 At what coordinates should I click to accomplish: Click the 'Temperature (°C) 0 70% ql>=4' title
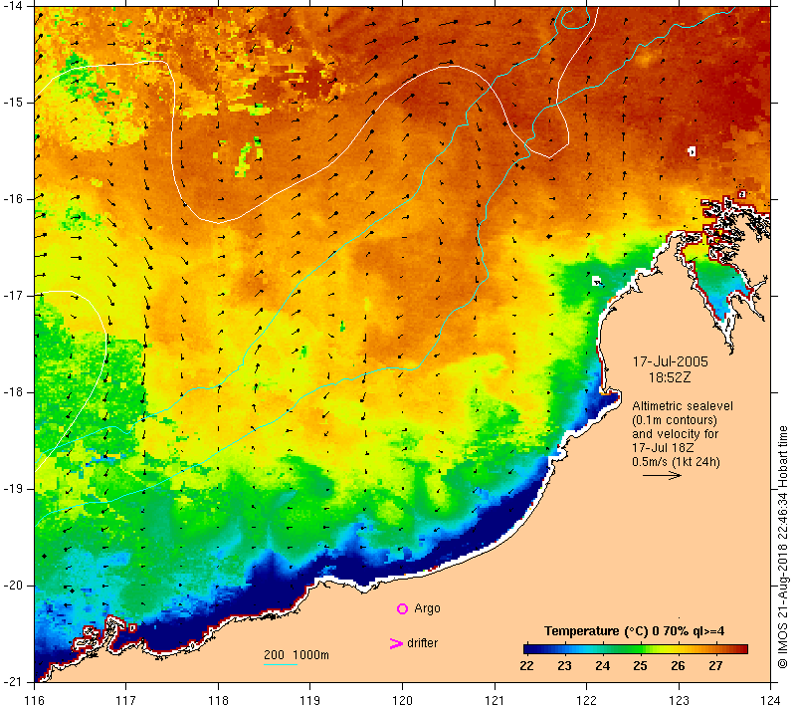pos(634,630)
